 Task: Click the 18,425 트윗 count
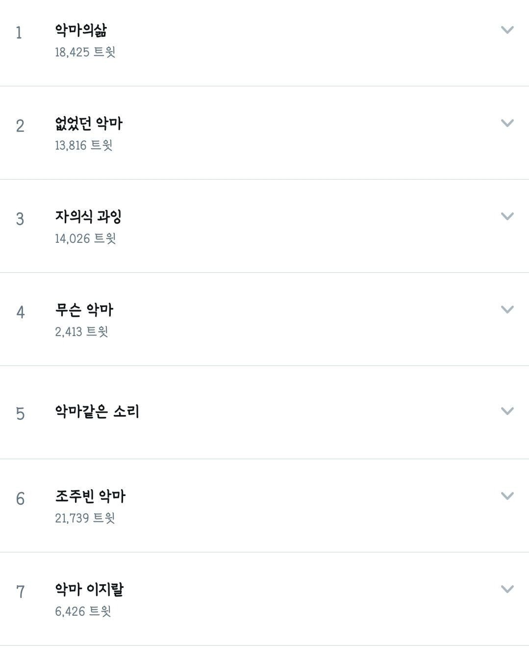click(85, 52)
